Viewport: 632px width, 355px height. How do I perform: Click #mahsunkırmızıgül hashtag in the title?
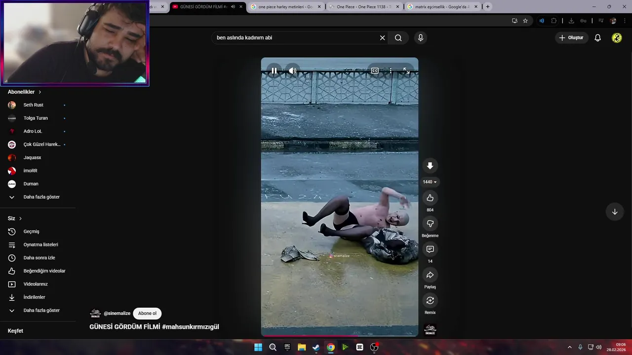(190, 327)
